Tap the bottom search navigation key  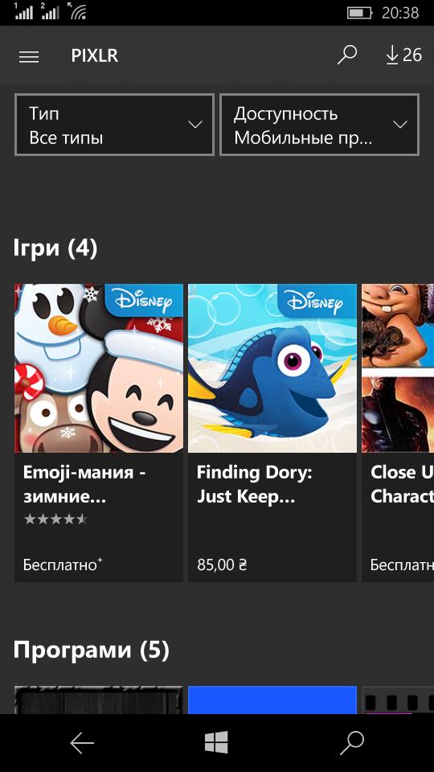point(352,742)
